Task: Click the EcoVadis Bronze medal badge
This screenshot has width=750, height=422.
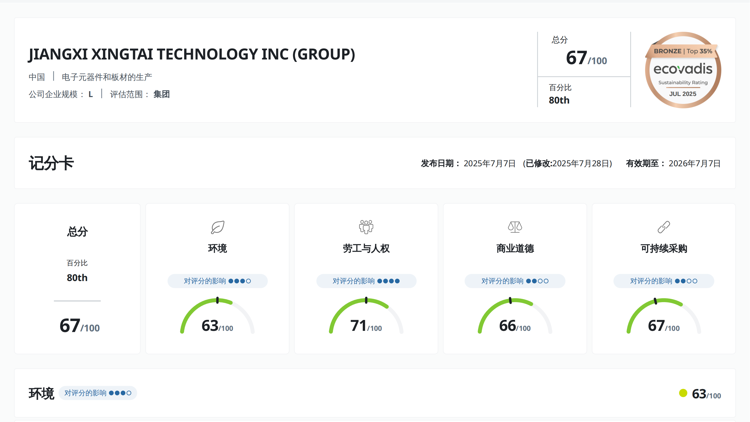Action: pyautogui.click(x=683, y=70)
